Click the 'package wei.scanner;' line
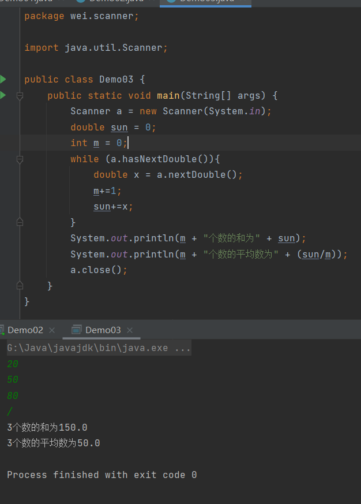Viewport: 361px width, 504px height. pos(81,16)
